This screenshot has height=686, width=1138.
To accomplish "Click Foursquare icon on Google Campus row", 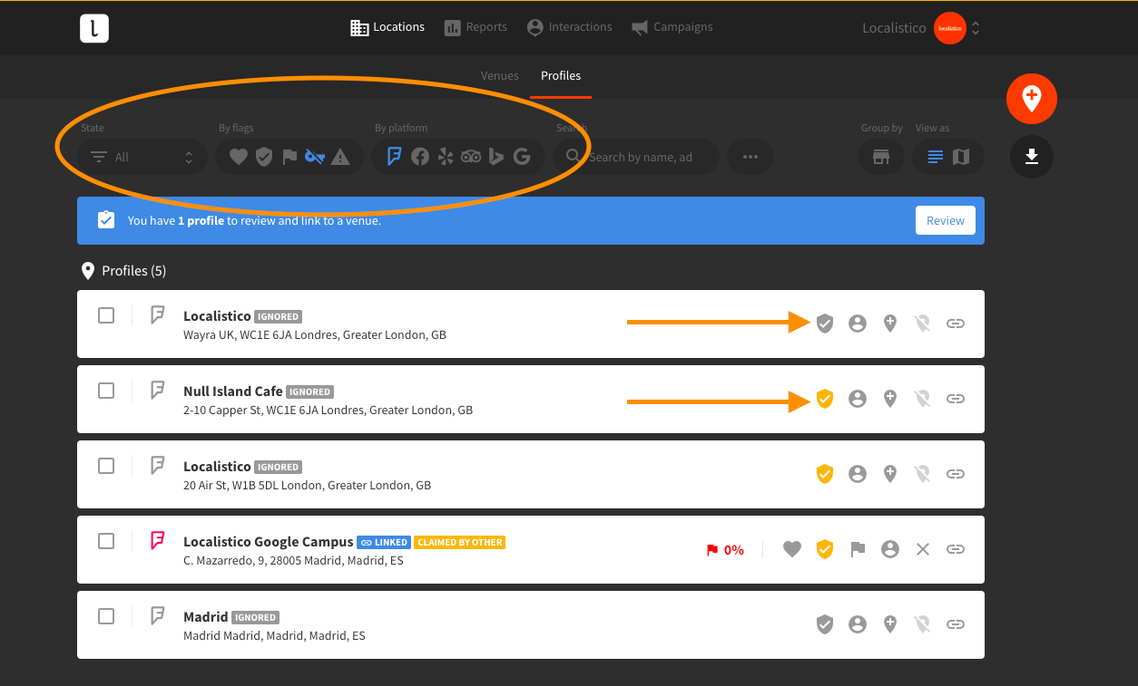I will pos(158,541).
